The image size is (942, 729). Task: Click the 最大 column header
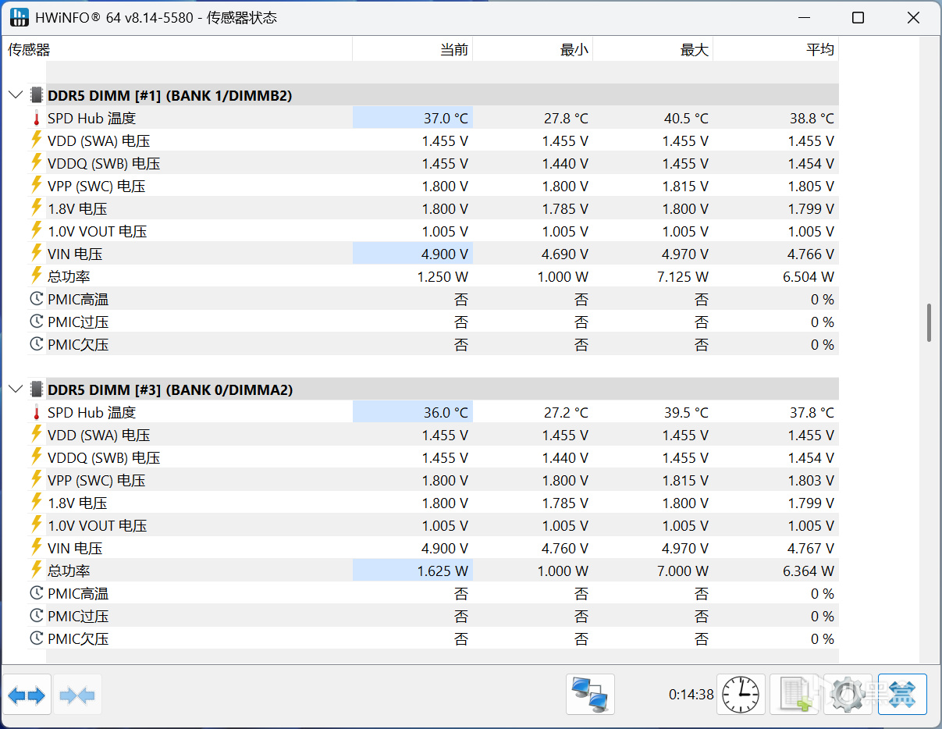[x=653, y=49]
